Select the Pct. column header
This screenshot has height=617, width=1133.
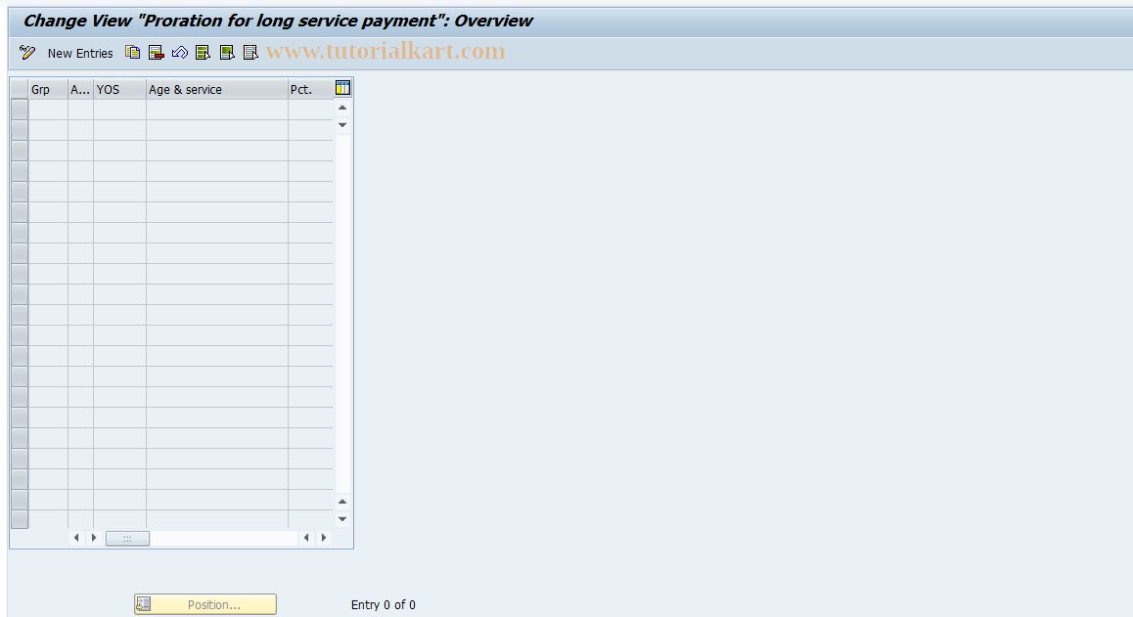[x=311, y=90]
